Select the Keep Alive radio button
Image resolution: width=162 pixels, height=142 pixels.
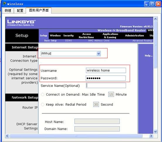[x=42, y=104]
